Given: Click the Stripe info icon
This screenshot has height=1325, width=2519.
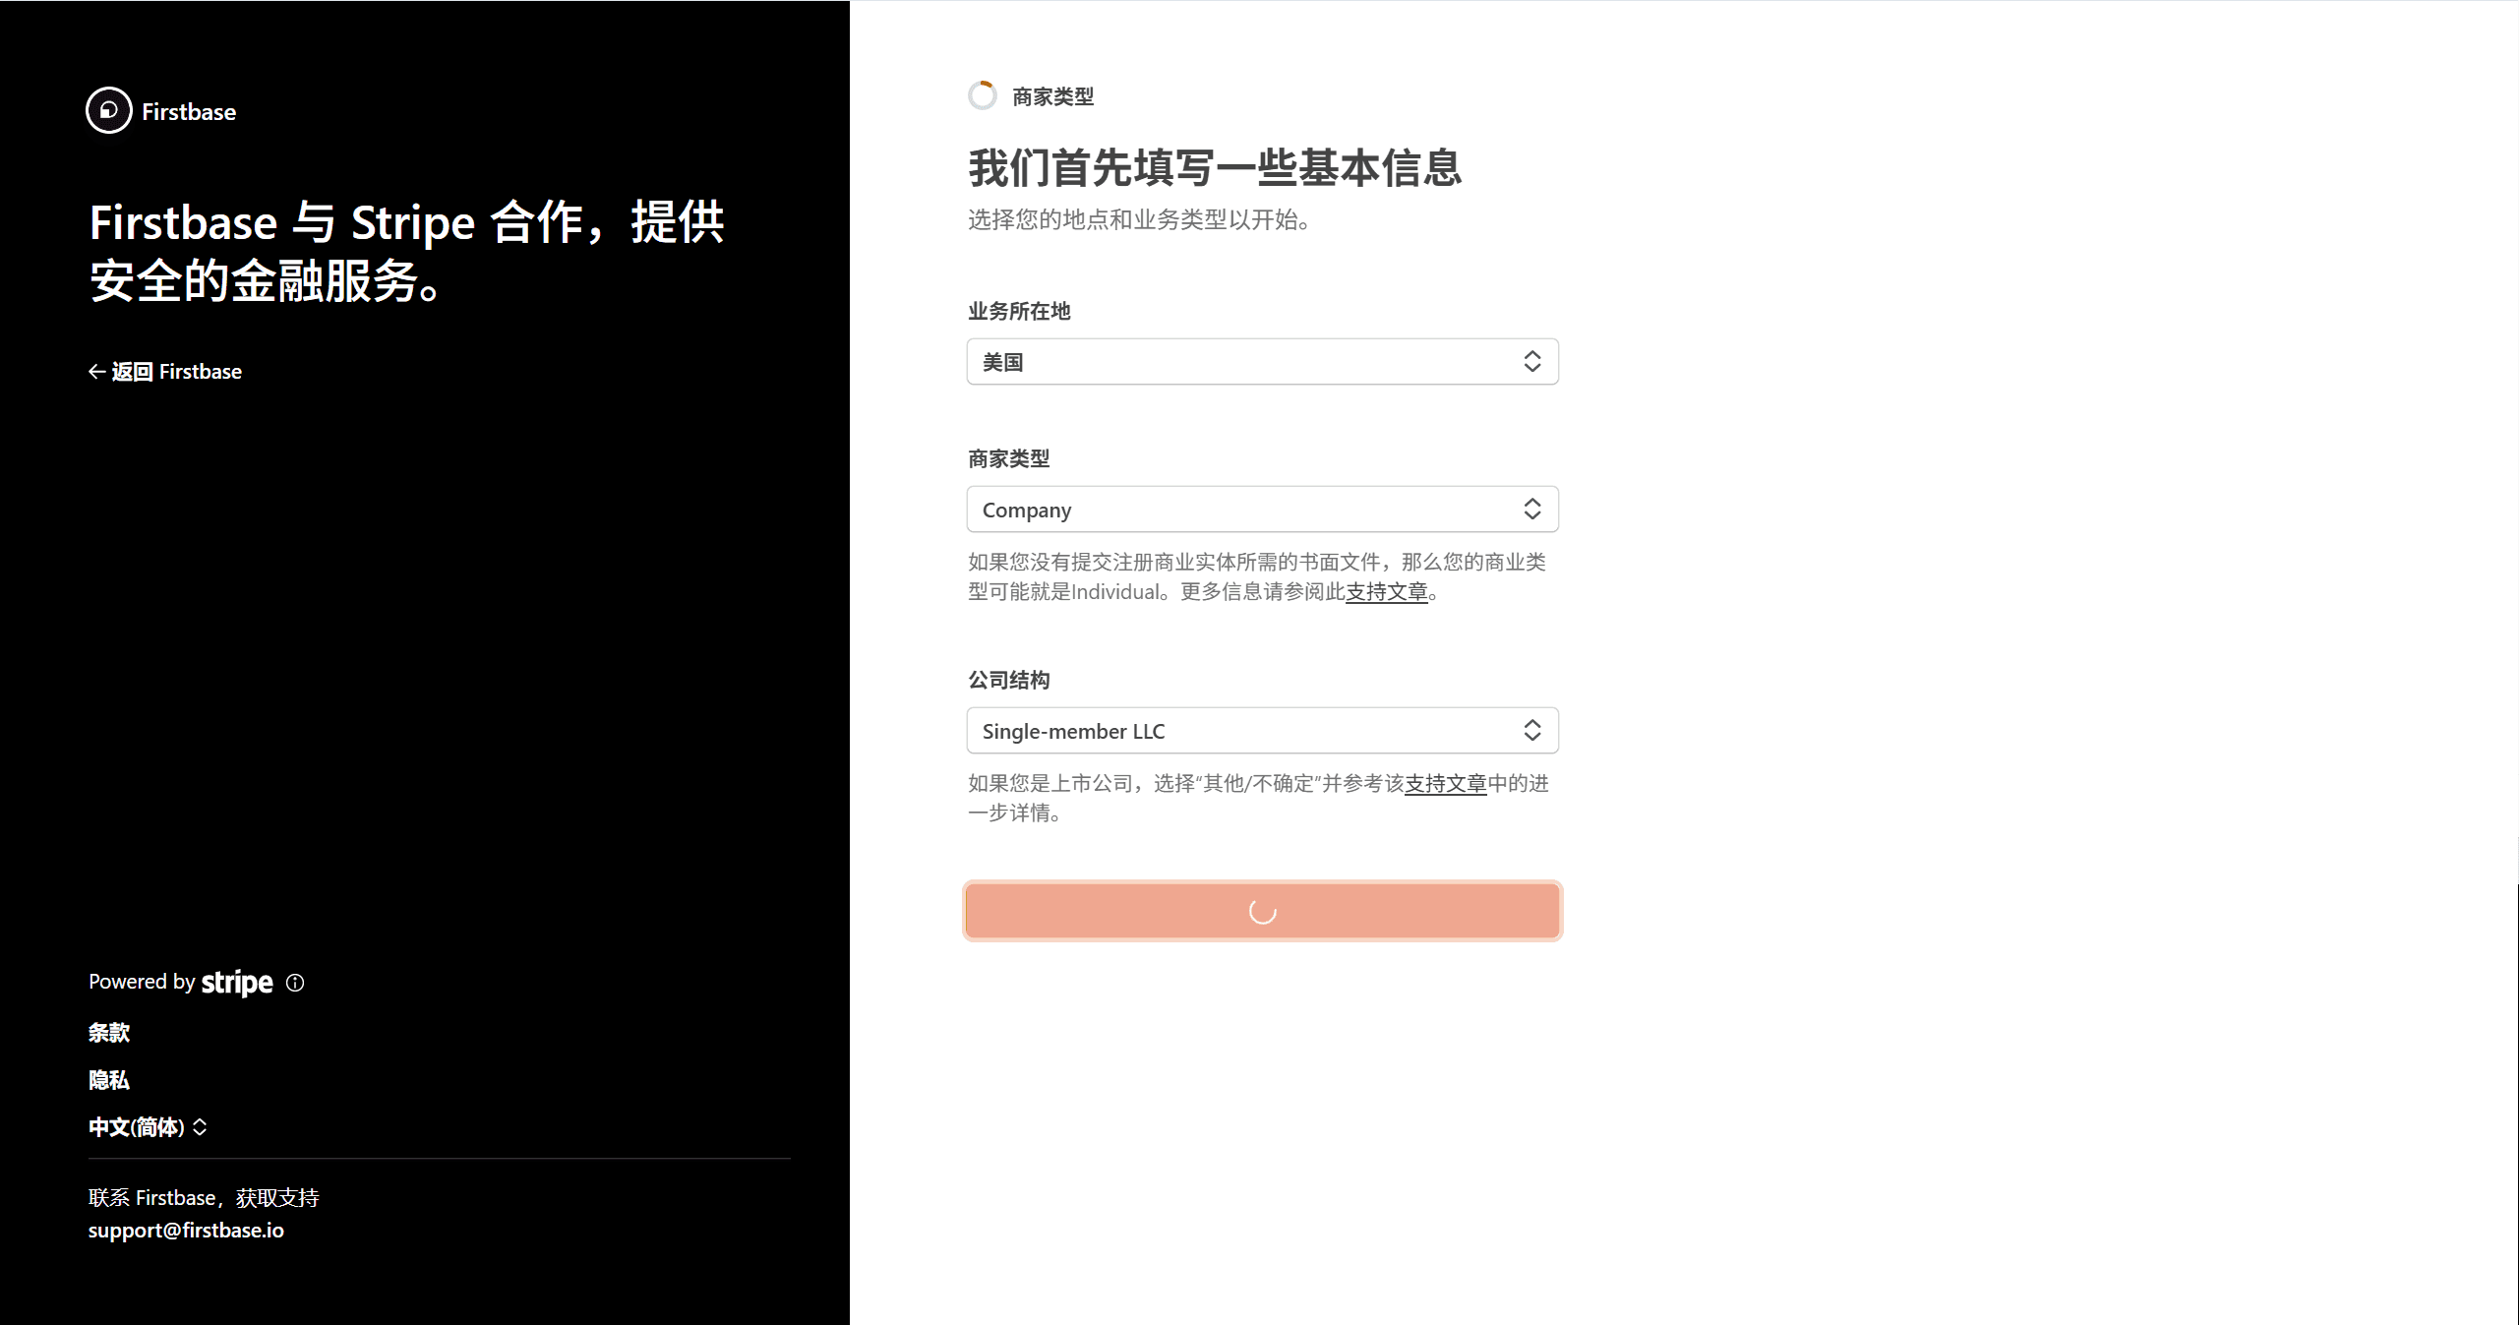Looking at the screenshot, I should pyautogui.click(x=295, y=983).
